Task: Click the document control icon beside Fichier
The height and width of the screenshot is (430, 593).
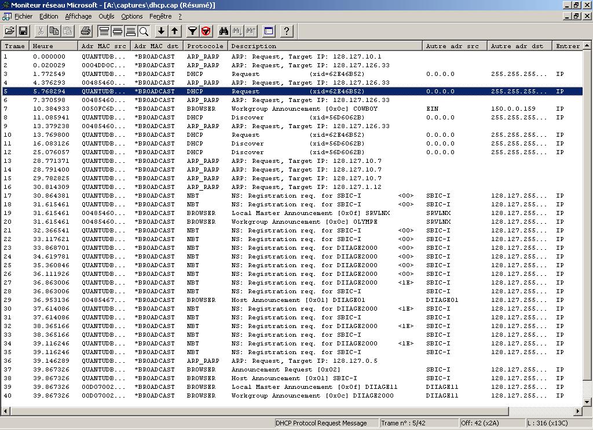Action: pos(6,17)
